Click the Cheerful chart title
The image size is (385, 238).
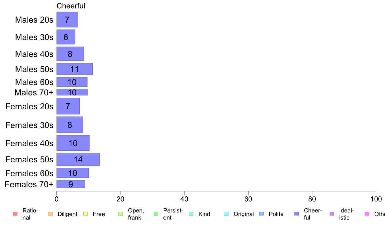click(71, 6)
